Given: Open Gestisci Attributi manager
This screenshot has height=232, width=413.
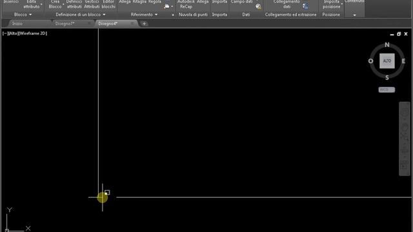Looking at the screenshot, I should click(92, 5).
